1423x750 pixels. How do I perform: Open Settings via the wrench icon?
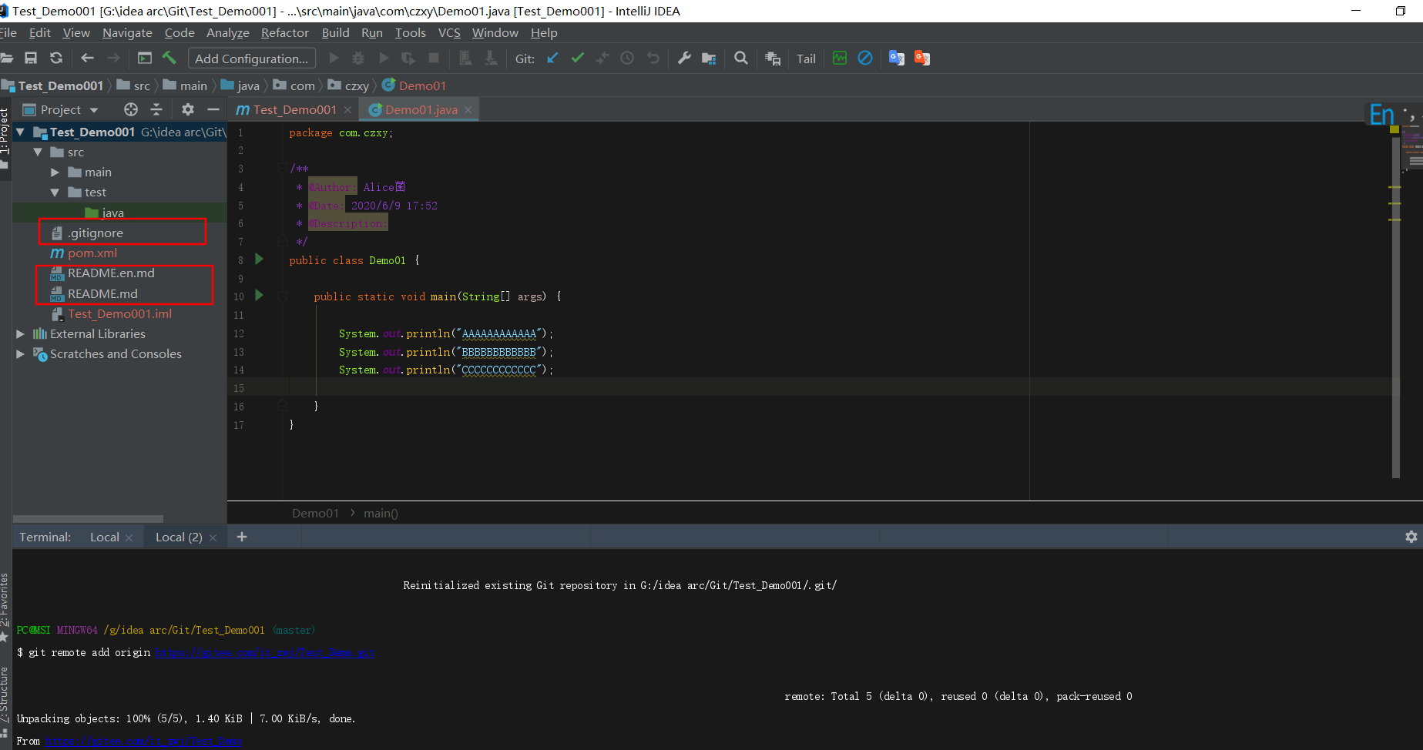click(x=684, y=58)
